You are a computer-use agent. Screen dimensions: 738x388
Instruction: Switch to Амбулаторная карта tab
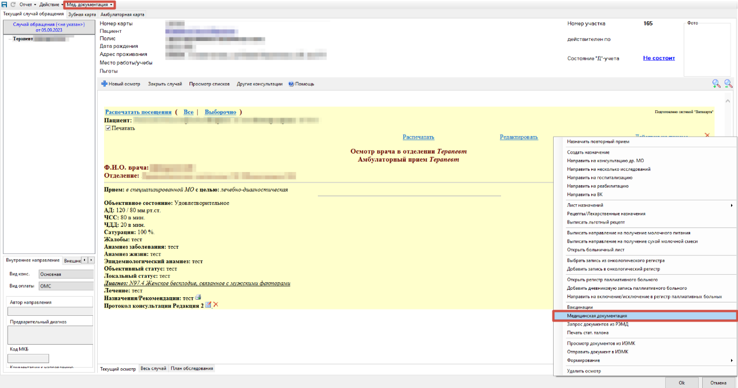click(121, 14)
